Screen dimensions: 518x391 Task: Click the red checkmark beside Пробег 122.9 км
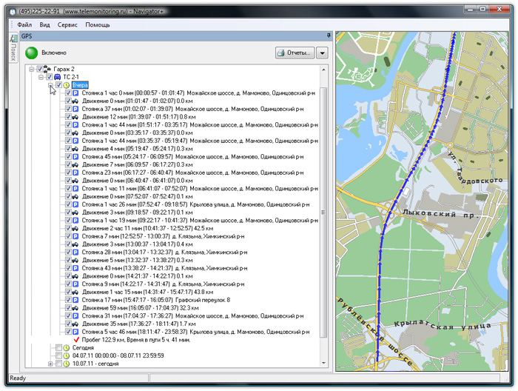pos(76,339)
